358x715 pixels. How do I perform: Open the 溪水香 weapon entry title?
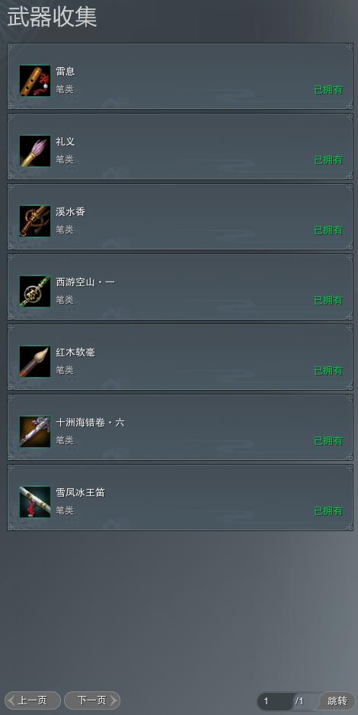pyautogui.click(x=71, y=211)
